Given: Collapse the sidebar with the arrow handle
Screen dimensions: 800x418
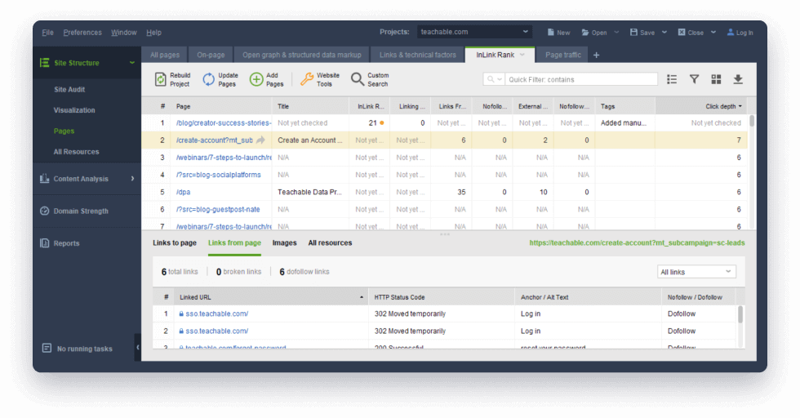Looking at the screenshot, I should 138,347.
